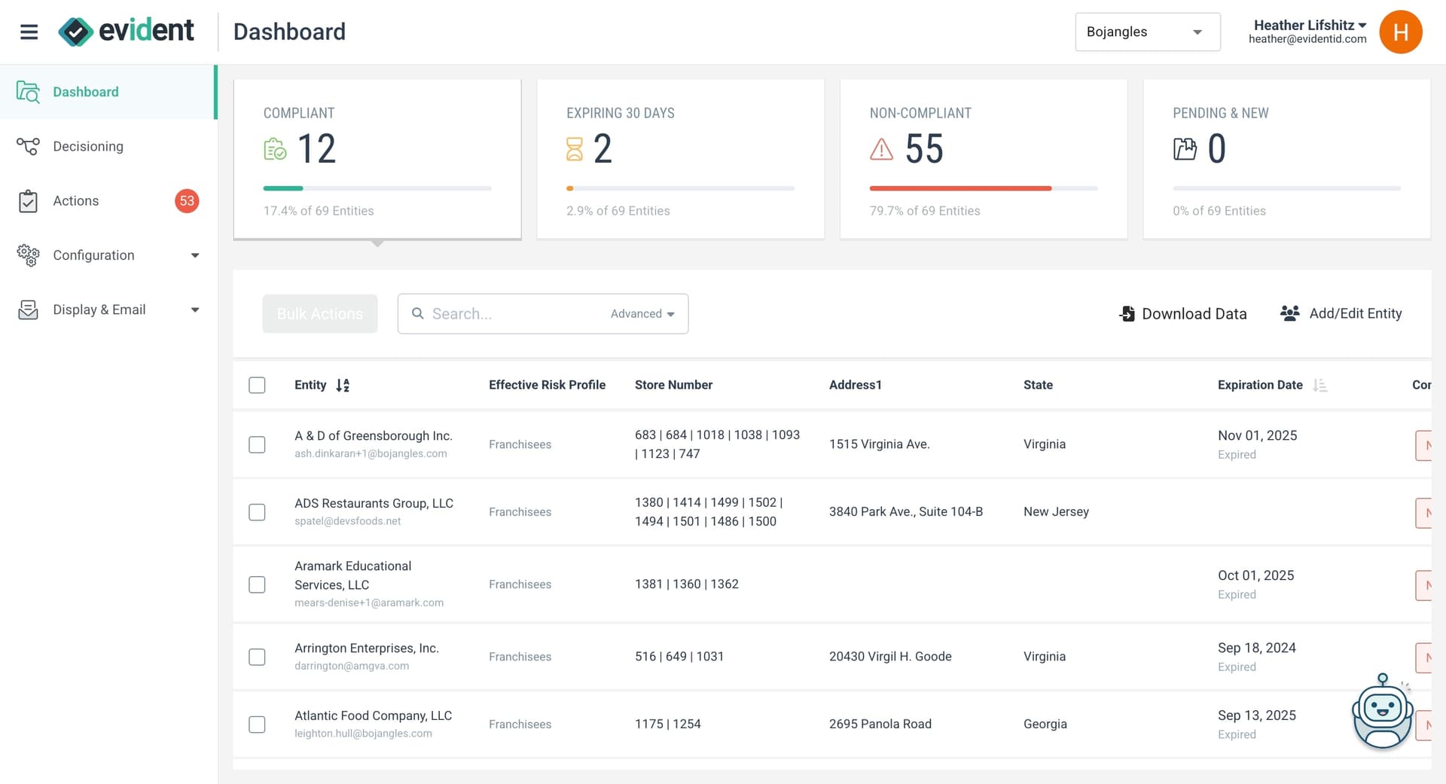Click the Actions clipboard icon

coord(28,201)
